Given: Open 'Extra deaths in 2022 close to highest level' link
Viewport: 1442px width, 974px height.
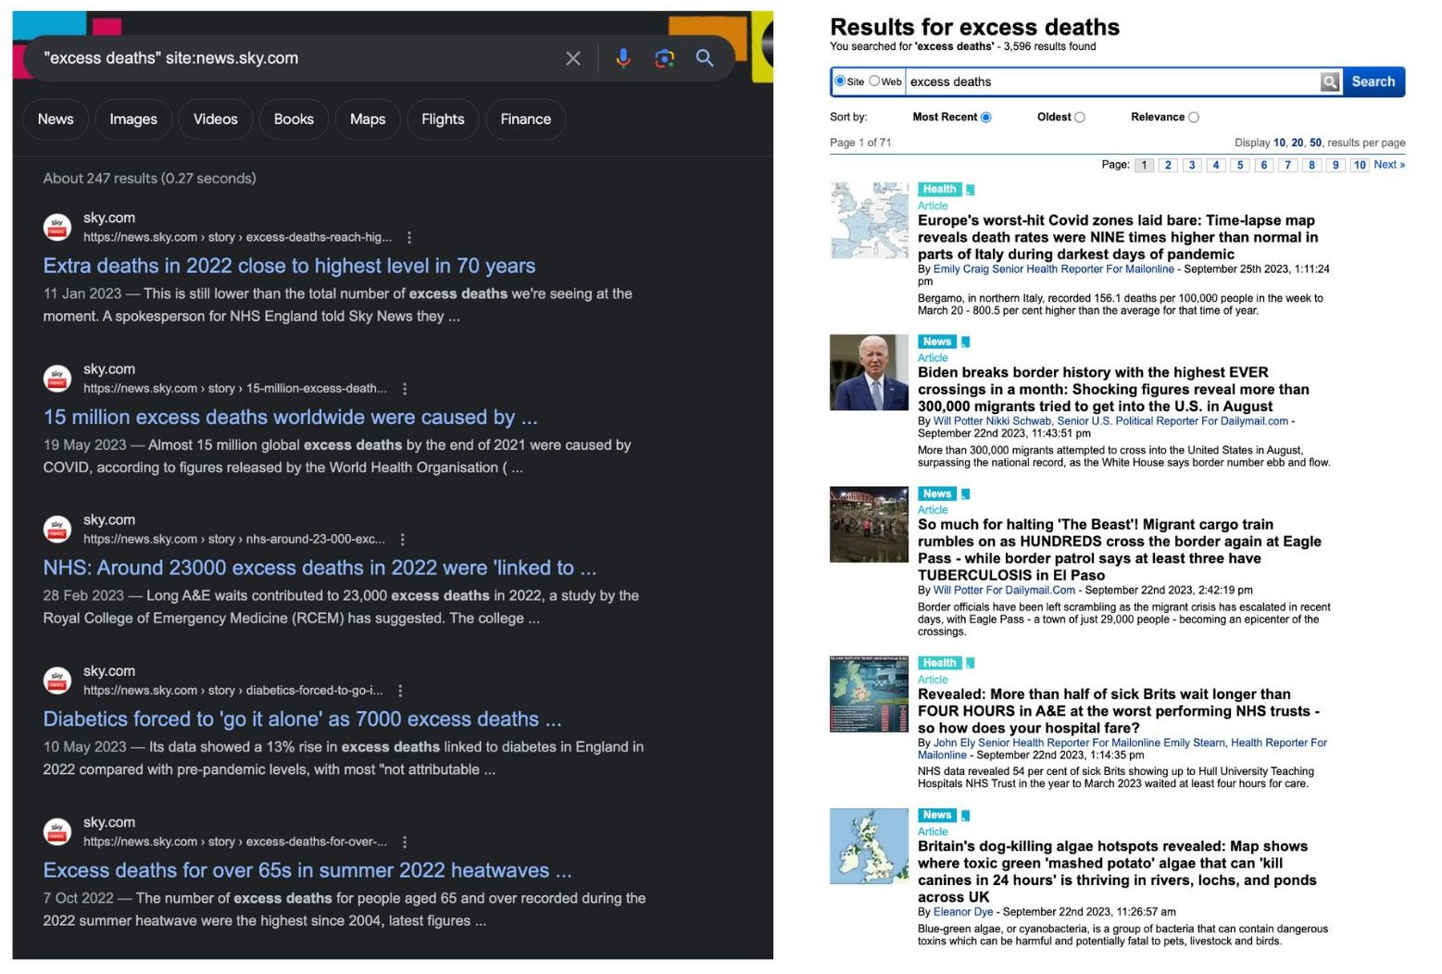Looking at the screenshot, I should click(x=289, y=267).
